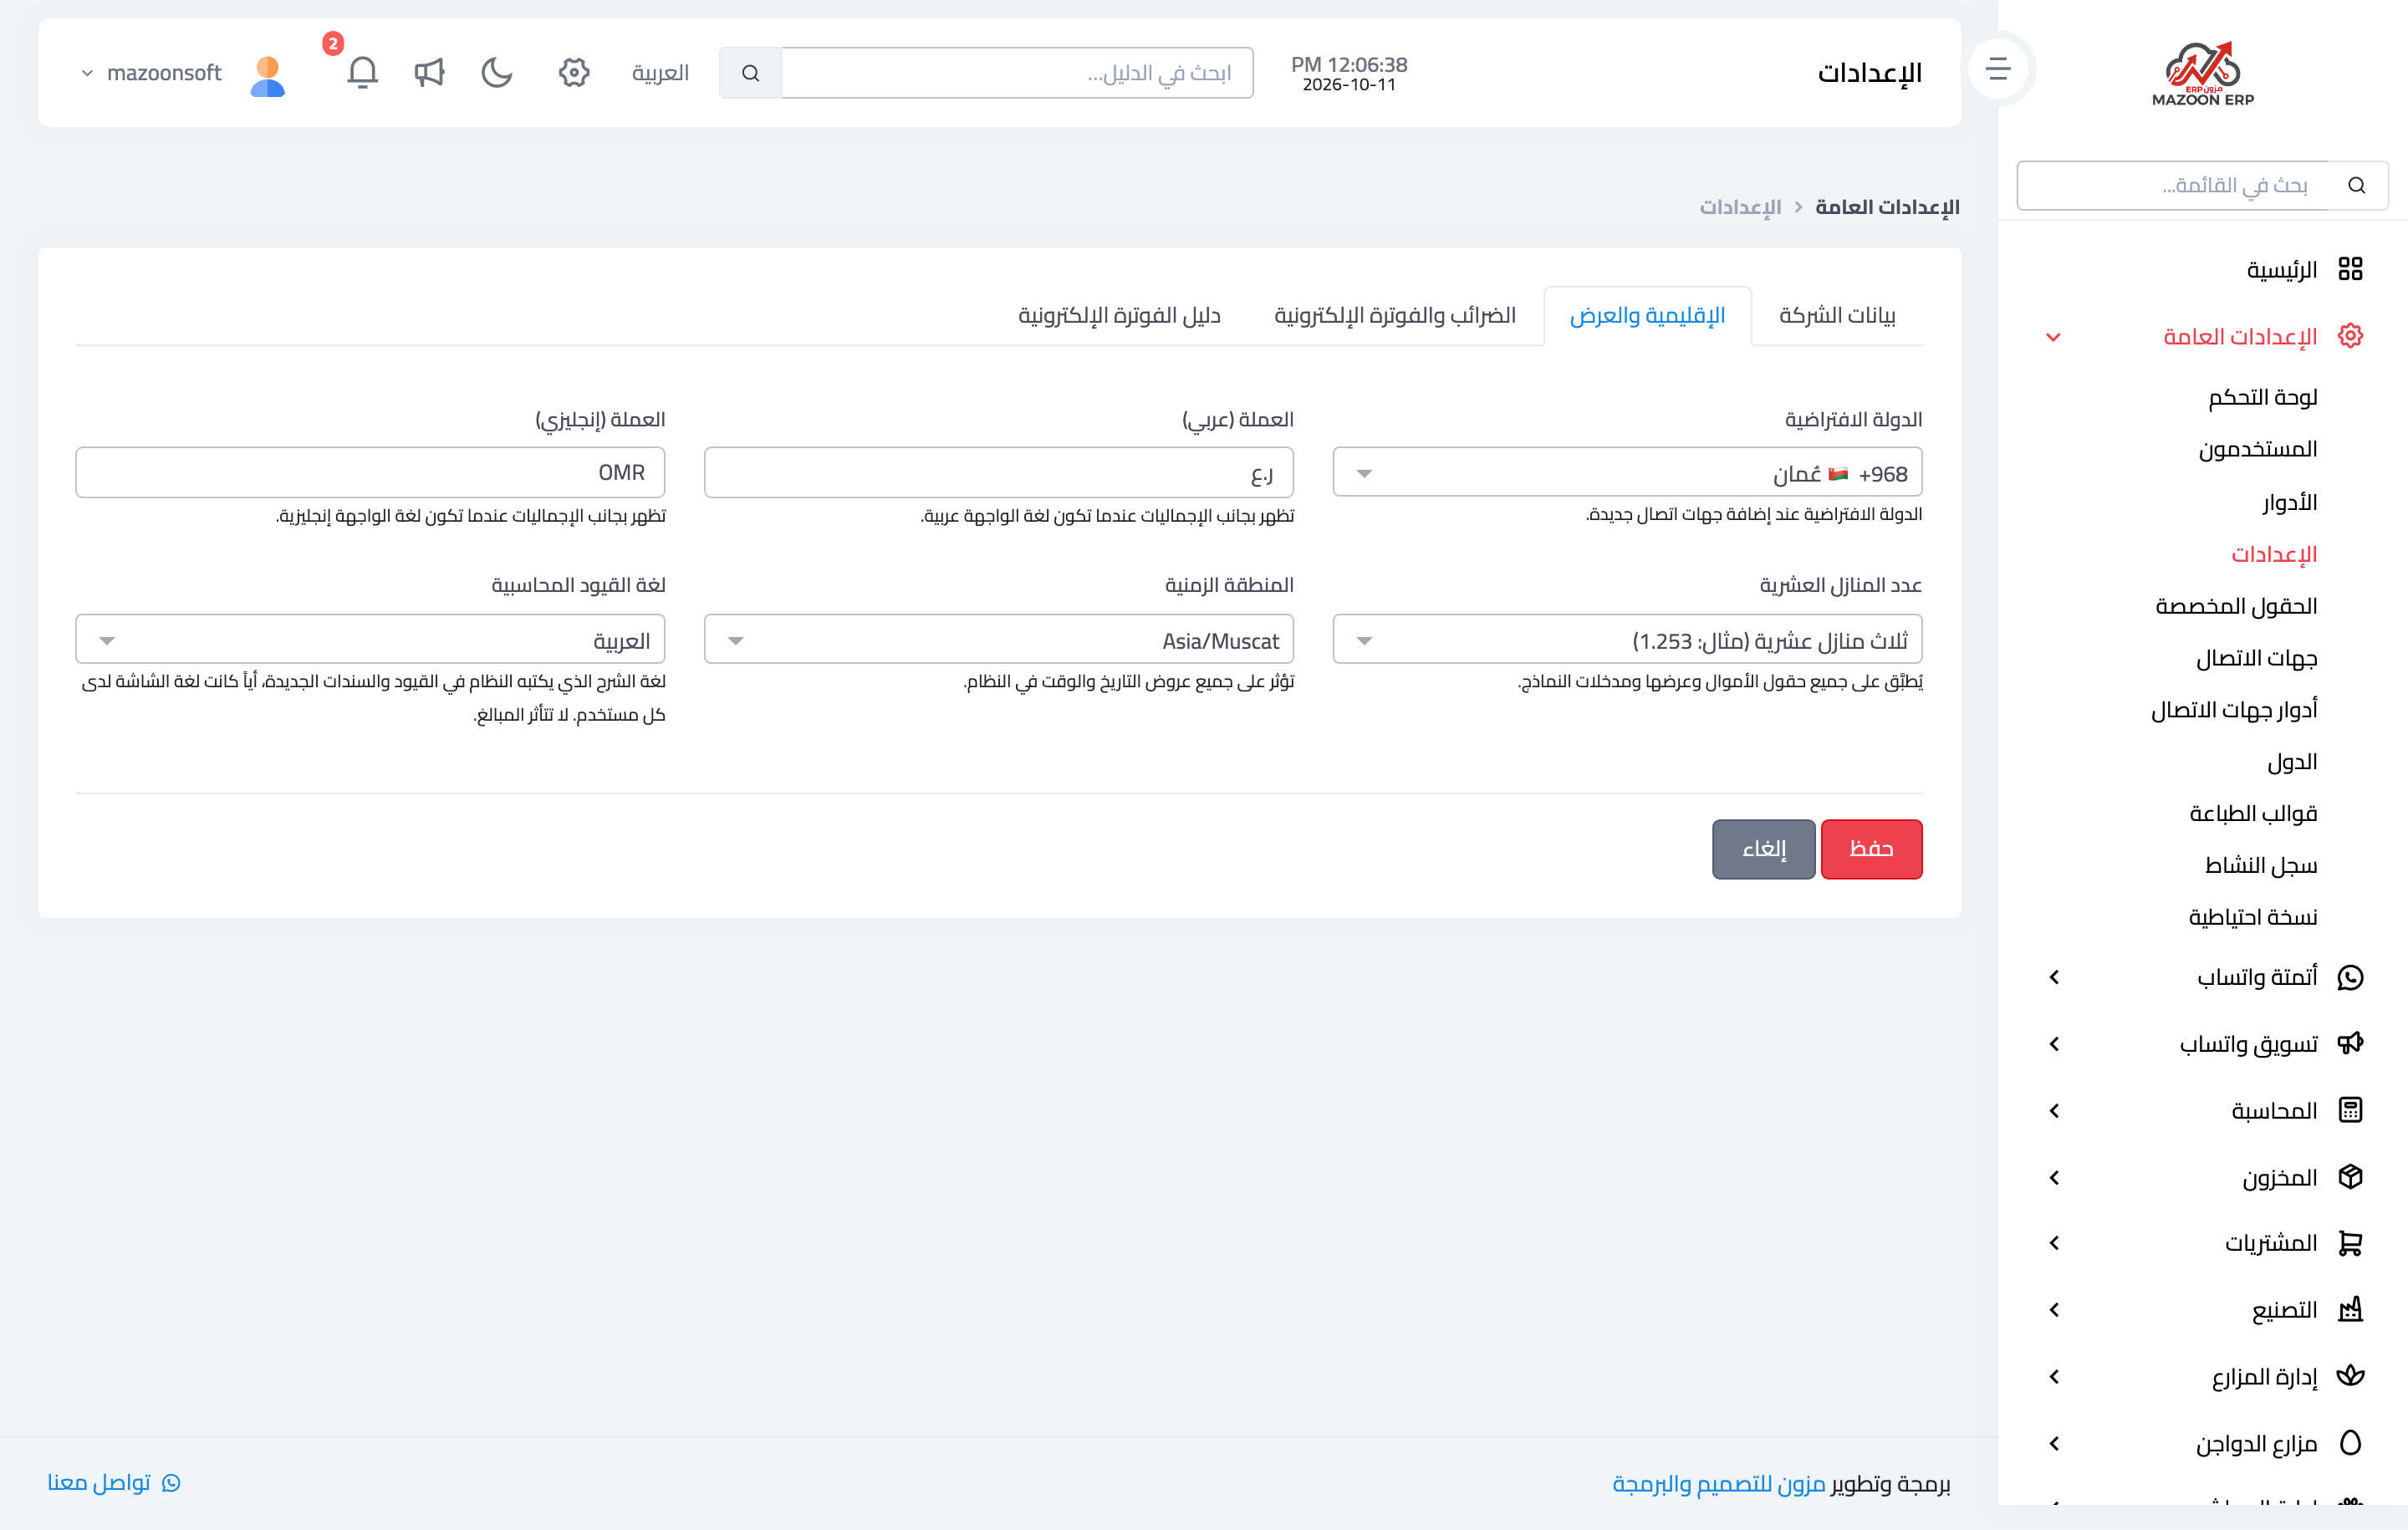Image resolution: width=2408 pixels, height=1530 pixels.
Task: Focus the بحث في القائمة sidebar search field
Action: [2172, 185]
